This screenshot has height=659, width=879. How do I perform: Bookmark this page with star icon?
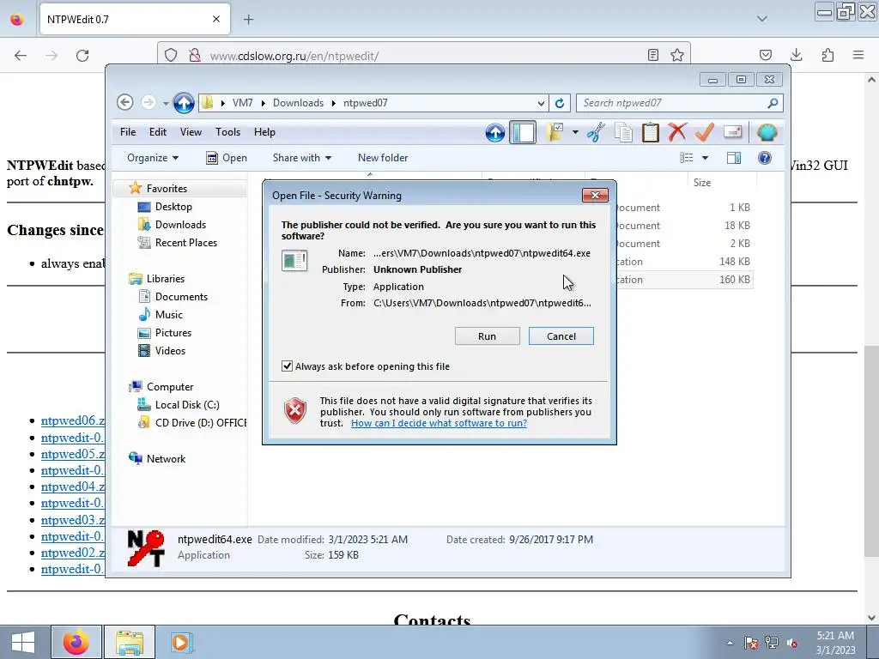[677, 55]
